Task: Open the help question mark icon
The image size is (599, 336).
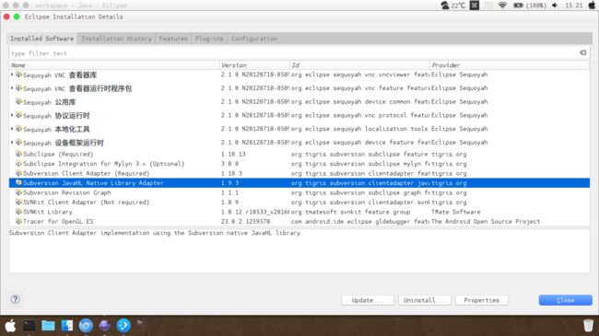Action: [16, 299]
